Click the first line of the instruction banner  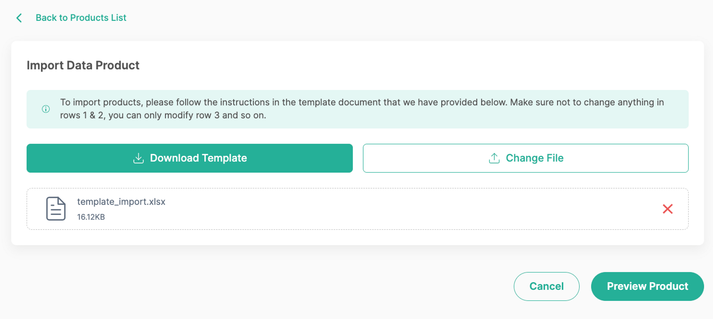point(361,102)
